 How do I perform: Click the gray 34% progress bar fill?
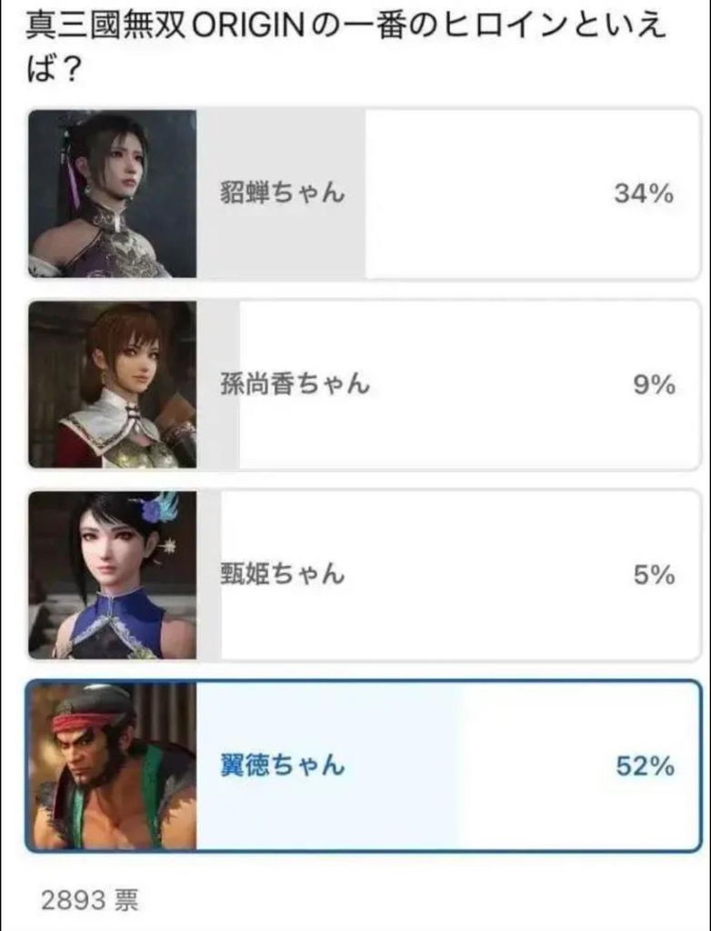click(x=281, y=194)
